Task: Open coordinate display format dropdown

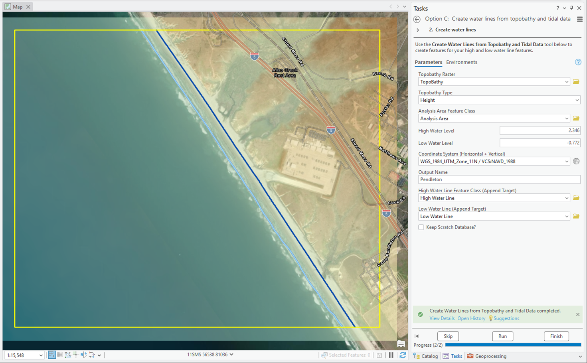Action: [231, 354]
